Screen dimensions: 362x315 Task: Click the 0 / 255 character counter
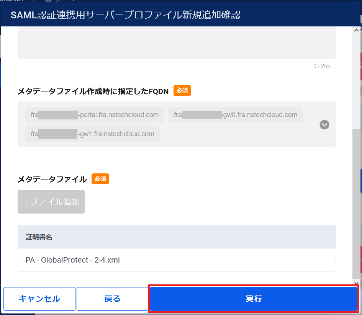point(322,66)
